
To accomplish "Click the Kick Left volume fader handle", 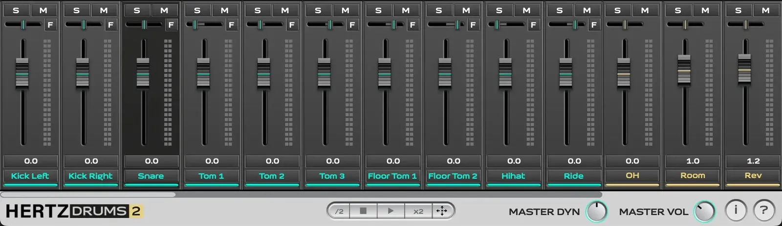I will tap(22, 73).
